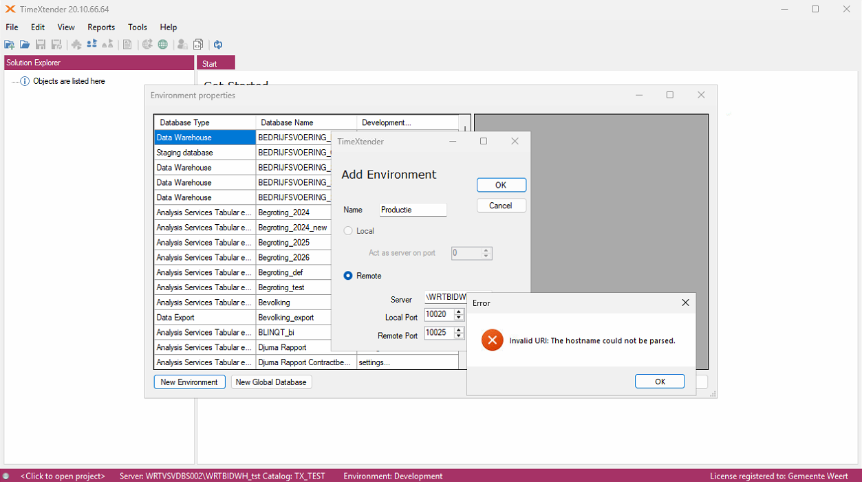This screenshot has width=862, height=482.
Task: Click OK in Add Environment dialog
Action: coord(501,185)
